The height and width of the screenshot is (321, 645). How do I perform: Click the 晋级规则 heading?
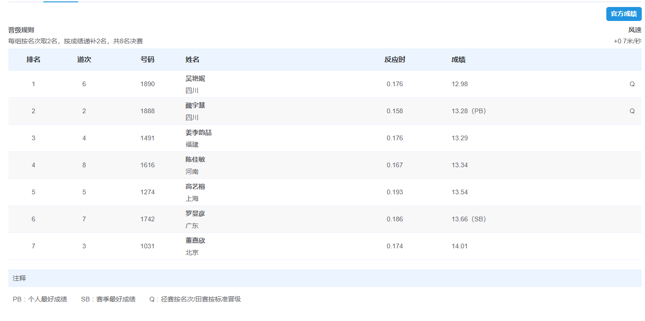coord(21,30)
